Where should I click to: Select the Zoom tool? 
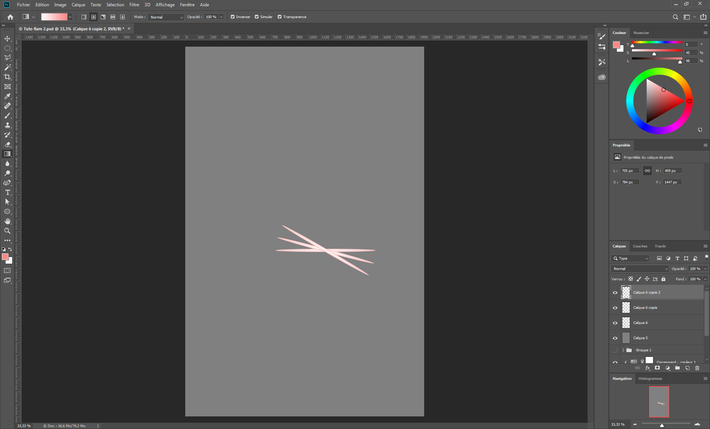[7, 231]
